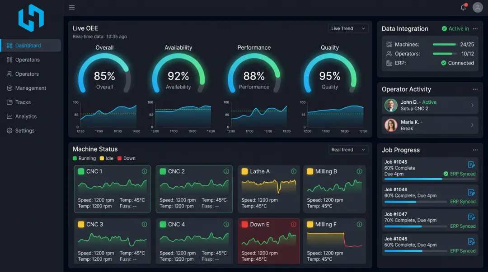The width and height of the screenshot is (488, 272).
Task: Click ERP Synced on Job #1047
Action: 463,226
